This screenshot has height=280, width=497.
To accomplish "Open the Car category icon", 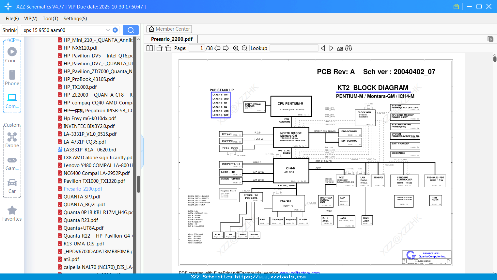I will coord(12,186).
